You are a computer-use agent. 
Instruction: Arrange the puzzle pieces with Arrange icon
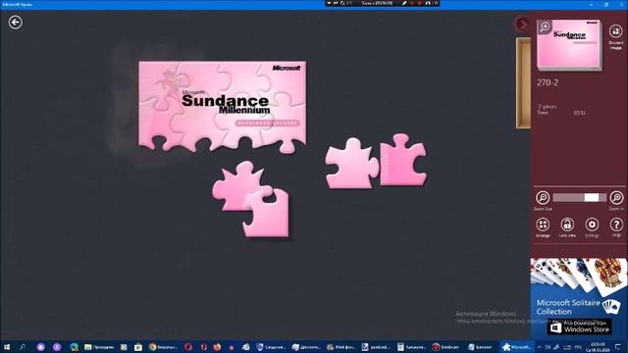[543, 225]
